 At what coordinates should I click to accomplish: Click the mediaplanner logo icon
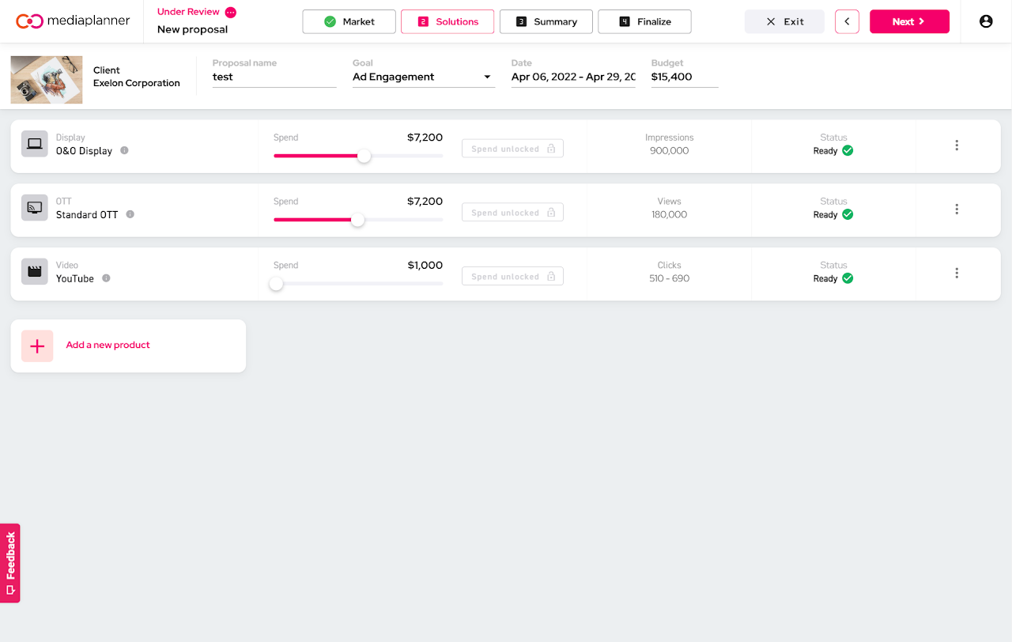(x=29, y=21)
